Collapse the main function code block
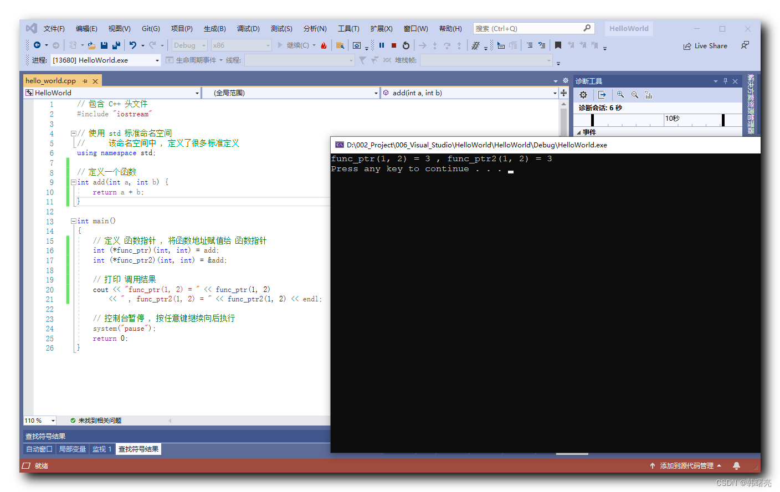Image resolution: width=780 pixels, height=492 pixels. pyautogui.click(x=73, y=221)
